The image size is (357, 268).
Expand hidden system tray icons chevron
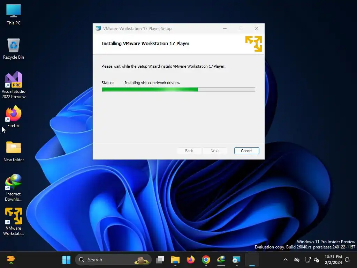(285, 260)
